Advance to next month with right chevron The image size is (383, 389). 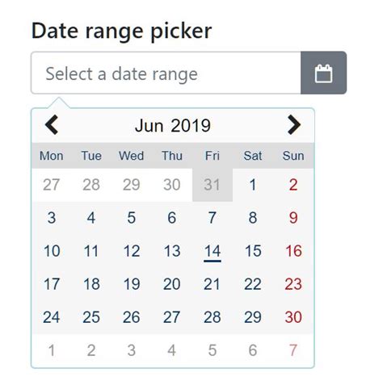294,125
